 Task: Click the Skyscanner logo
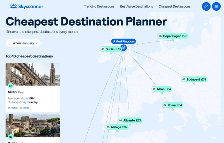click(27, 6)
